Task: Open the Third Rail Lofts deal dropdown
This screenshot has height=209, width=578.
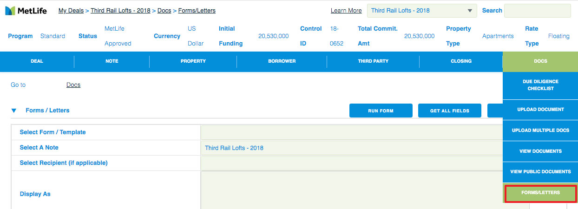Action: pyautogui.click(x=422, y=10)
